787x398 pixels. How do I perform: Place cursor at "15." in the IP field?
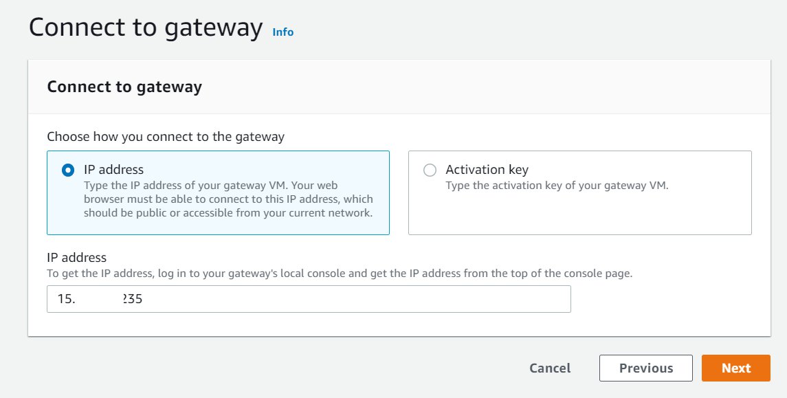pos(66,299)
